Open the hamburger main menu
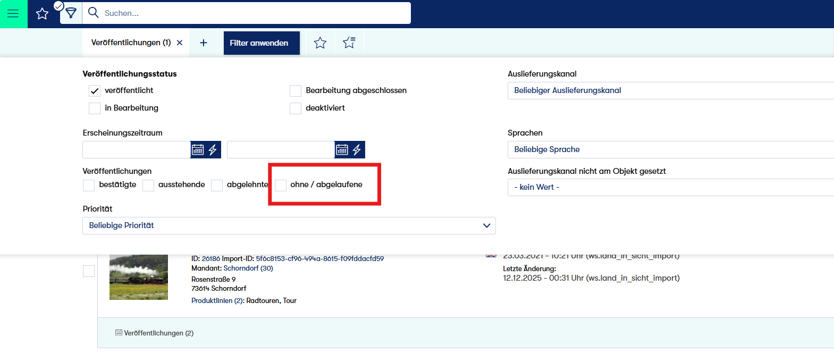 [x=13, y=14]
